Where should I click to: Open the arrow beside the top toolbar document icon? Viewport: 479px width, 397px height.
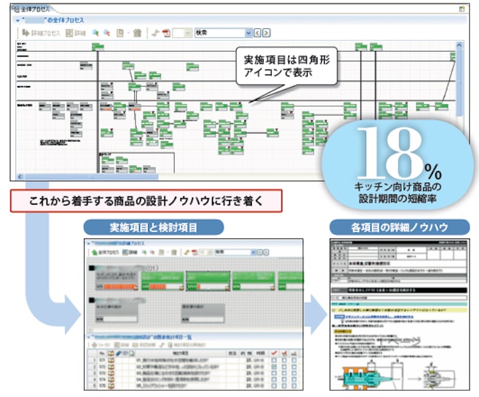pyautogui.click(x=128, y=32)
